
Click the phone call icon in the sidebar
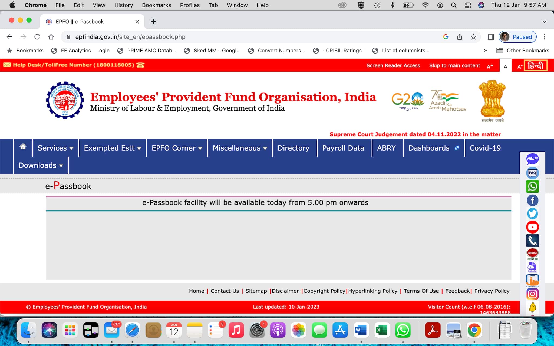point(532,240)
